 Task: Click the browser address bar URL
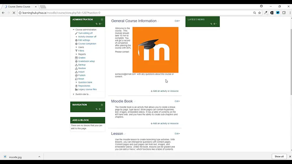tap(61, 13)
